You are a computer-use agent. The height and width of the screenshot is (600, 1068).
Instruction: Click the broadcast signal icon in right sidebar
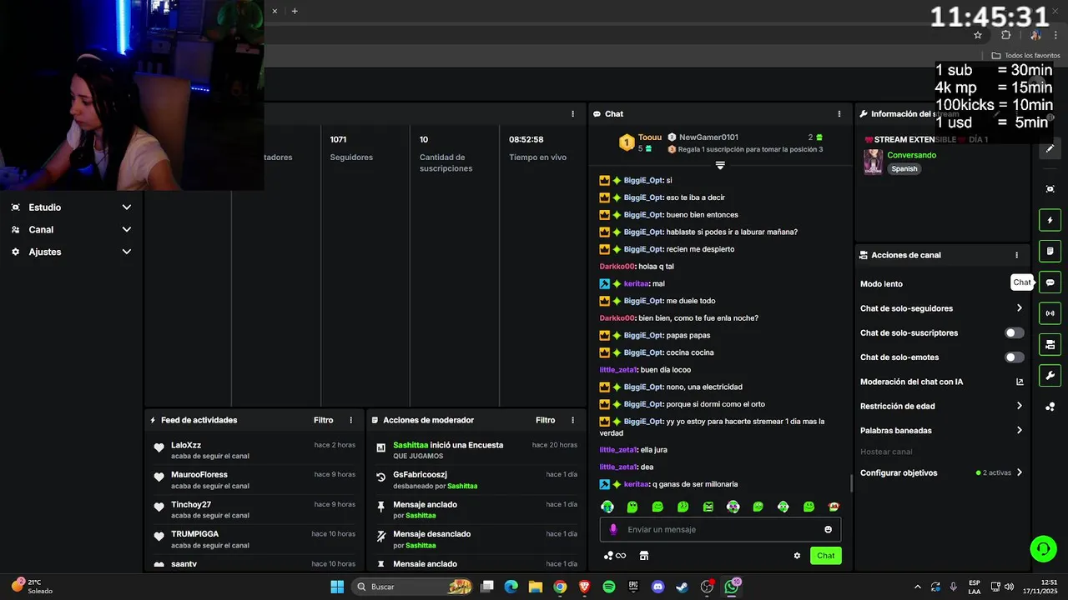[x=1050, y=313]
